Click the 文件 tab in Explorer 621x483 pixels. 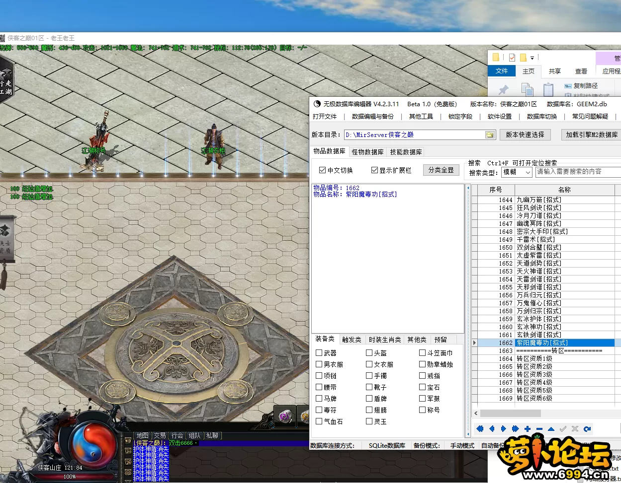coord(502,71)
